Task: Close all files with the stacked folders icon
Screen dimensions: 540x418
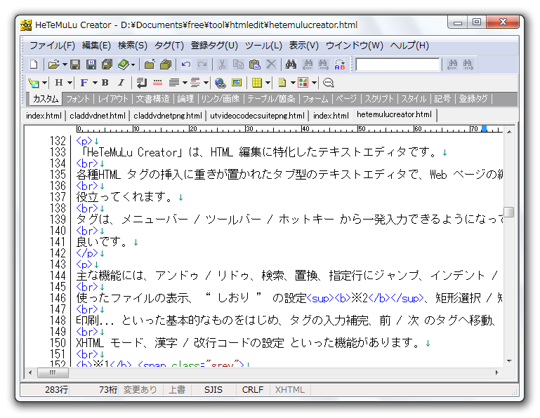Action: 166,65
